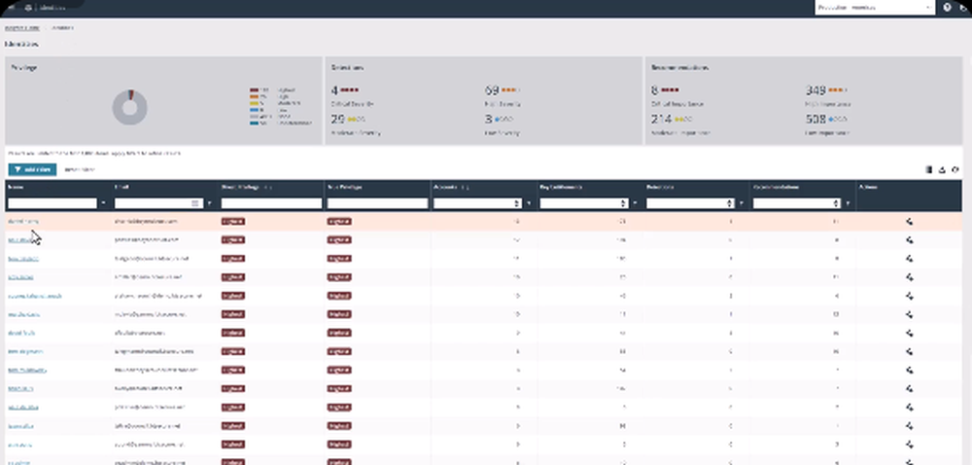
Task: Click the Key Entitlements filter number spinner
Action: coord(624,203)
